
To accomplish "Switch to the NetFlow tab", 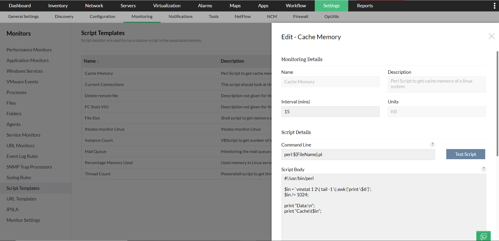I will tap(242, 16).
